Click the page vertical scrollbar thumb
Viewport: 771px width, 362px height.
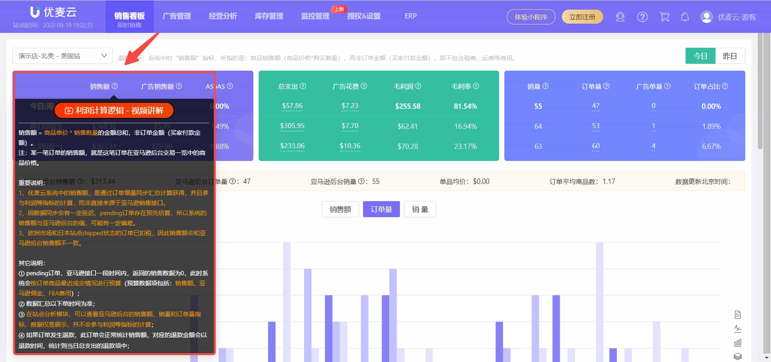[760, 92]
